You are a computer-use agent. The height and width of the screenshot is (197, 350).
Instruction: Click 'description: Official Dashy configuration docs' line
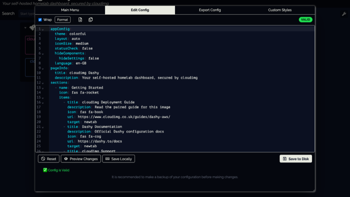tap(116, 131)
